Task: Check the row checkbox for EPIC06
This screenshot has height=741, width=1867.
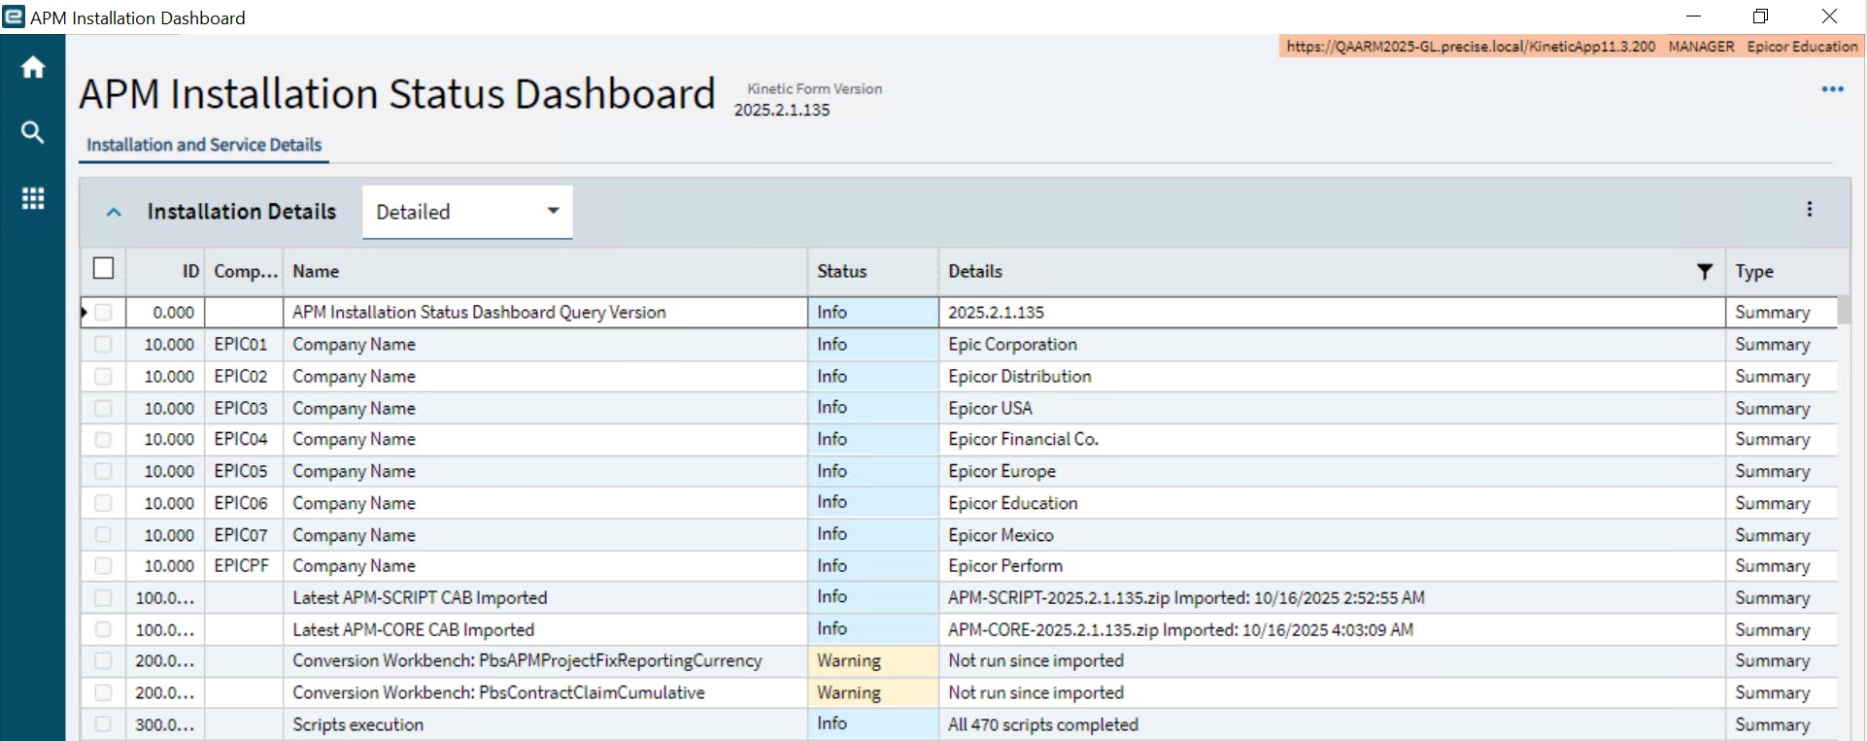Action: [x=104, y=503]
